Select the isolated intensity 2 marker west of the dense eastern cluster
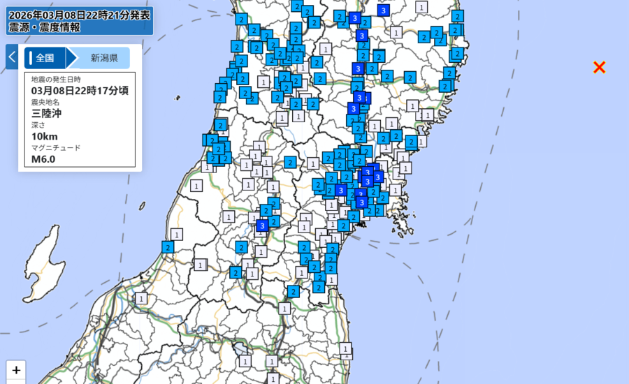Viewport: 629px width, 384px height. coord(290,162)
